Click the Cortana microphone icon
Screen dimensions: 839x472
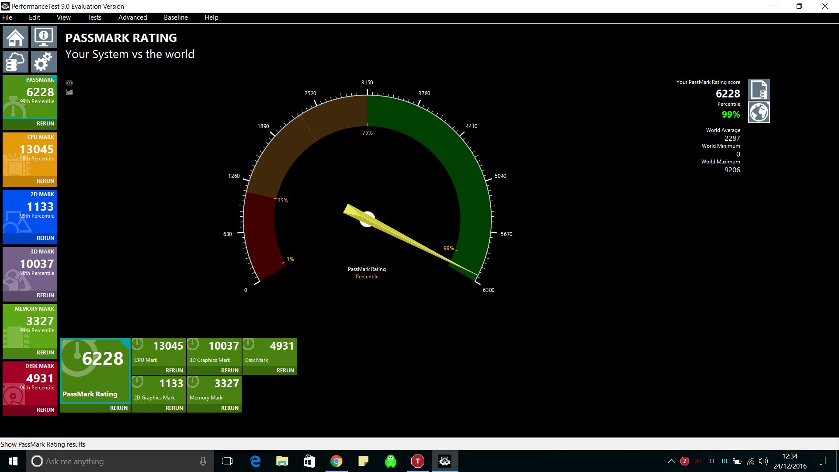coord(203,461)
